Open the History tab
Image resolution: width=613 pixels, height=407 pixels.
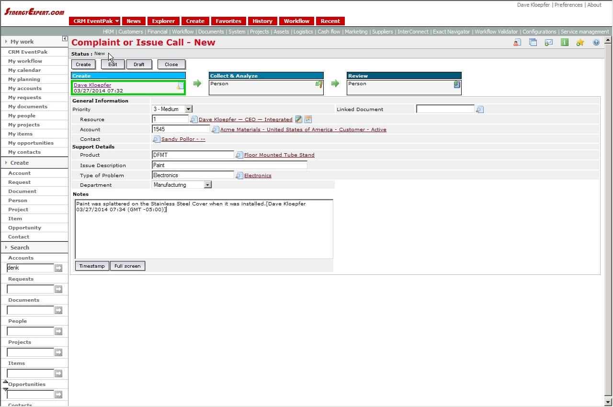[262, 21]
